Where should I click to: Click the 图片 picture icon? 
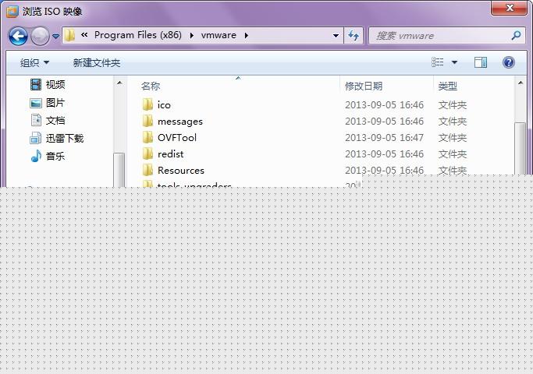[x=36, y=103]
